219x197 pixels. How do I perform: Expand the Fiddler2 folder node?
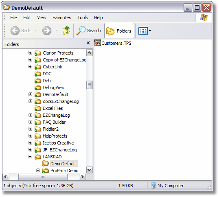click(30, 129)
